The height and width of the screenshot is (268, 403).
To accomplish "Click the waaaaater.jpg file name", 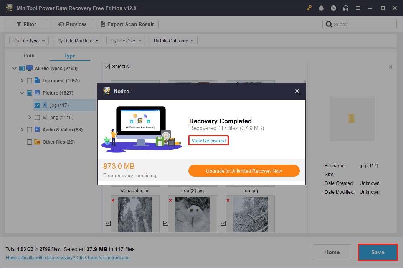I will click(x=135, y=191).
